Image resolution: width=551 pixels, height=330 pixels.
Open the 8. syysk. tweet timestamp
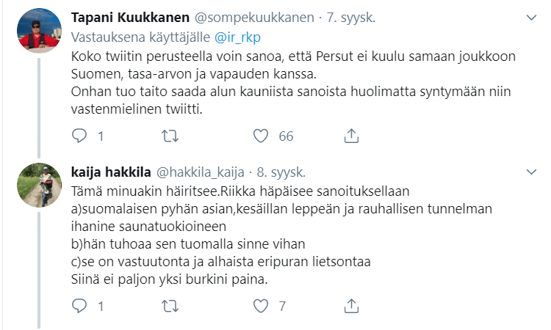tap(281, 173)
